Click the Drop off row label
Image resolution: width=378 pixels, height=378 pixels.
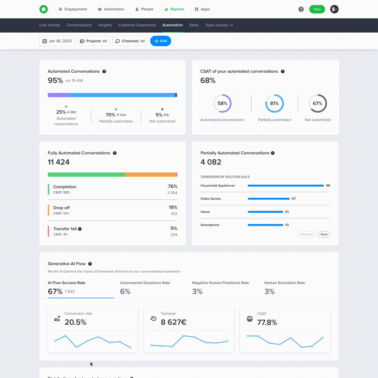61,208
